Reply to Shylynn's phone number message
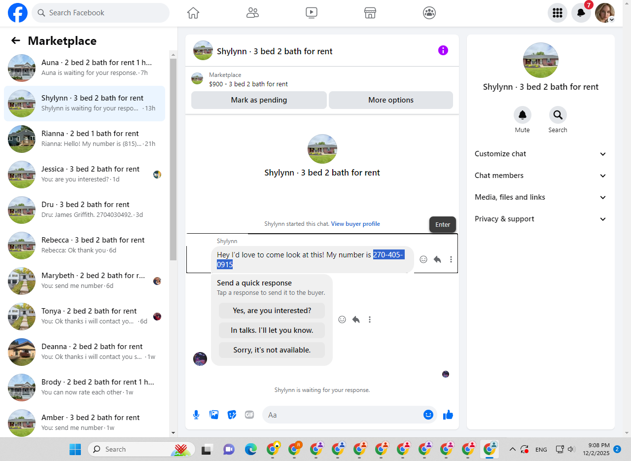This screenshot has width=631, height=461. point(437,259)
